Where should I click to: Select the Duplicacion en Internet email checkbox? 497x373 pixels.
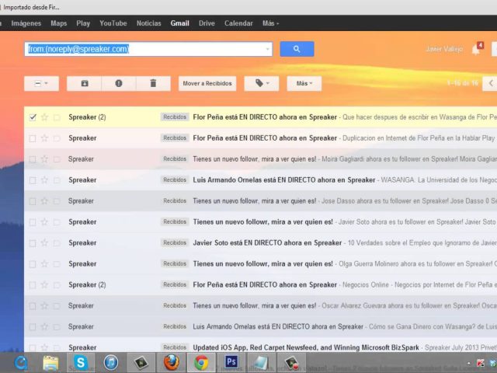coord(33,138)
